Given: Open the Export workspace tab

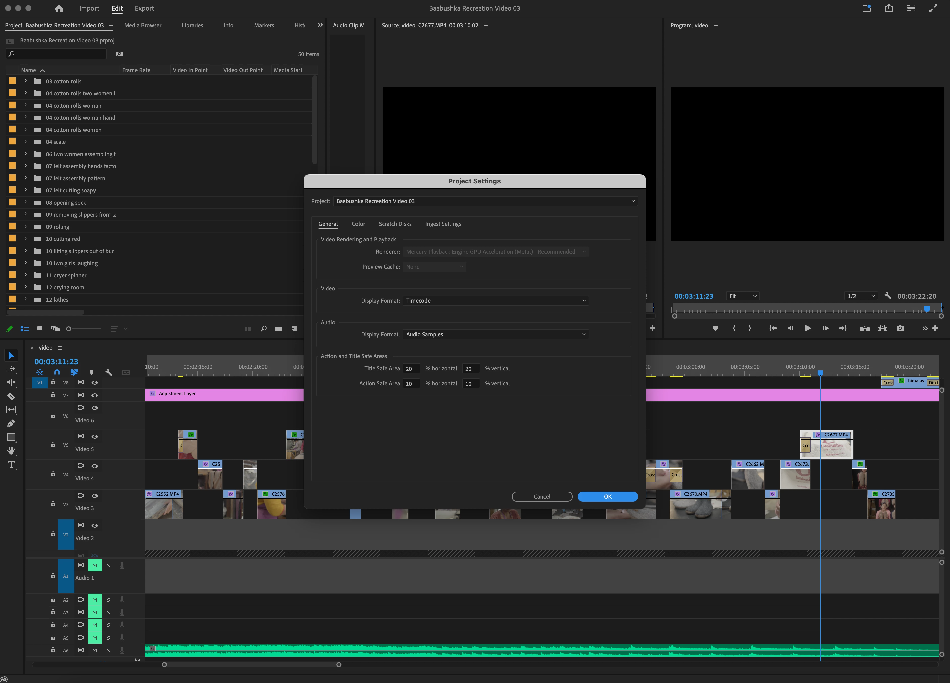Looking at the screenshot, I should 144,8.
